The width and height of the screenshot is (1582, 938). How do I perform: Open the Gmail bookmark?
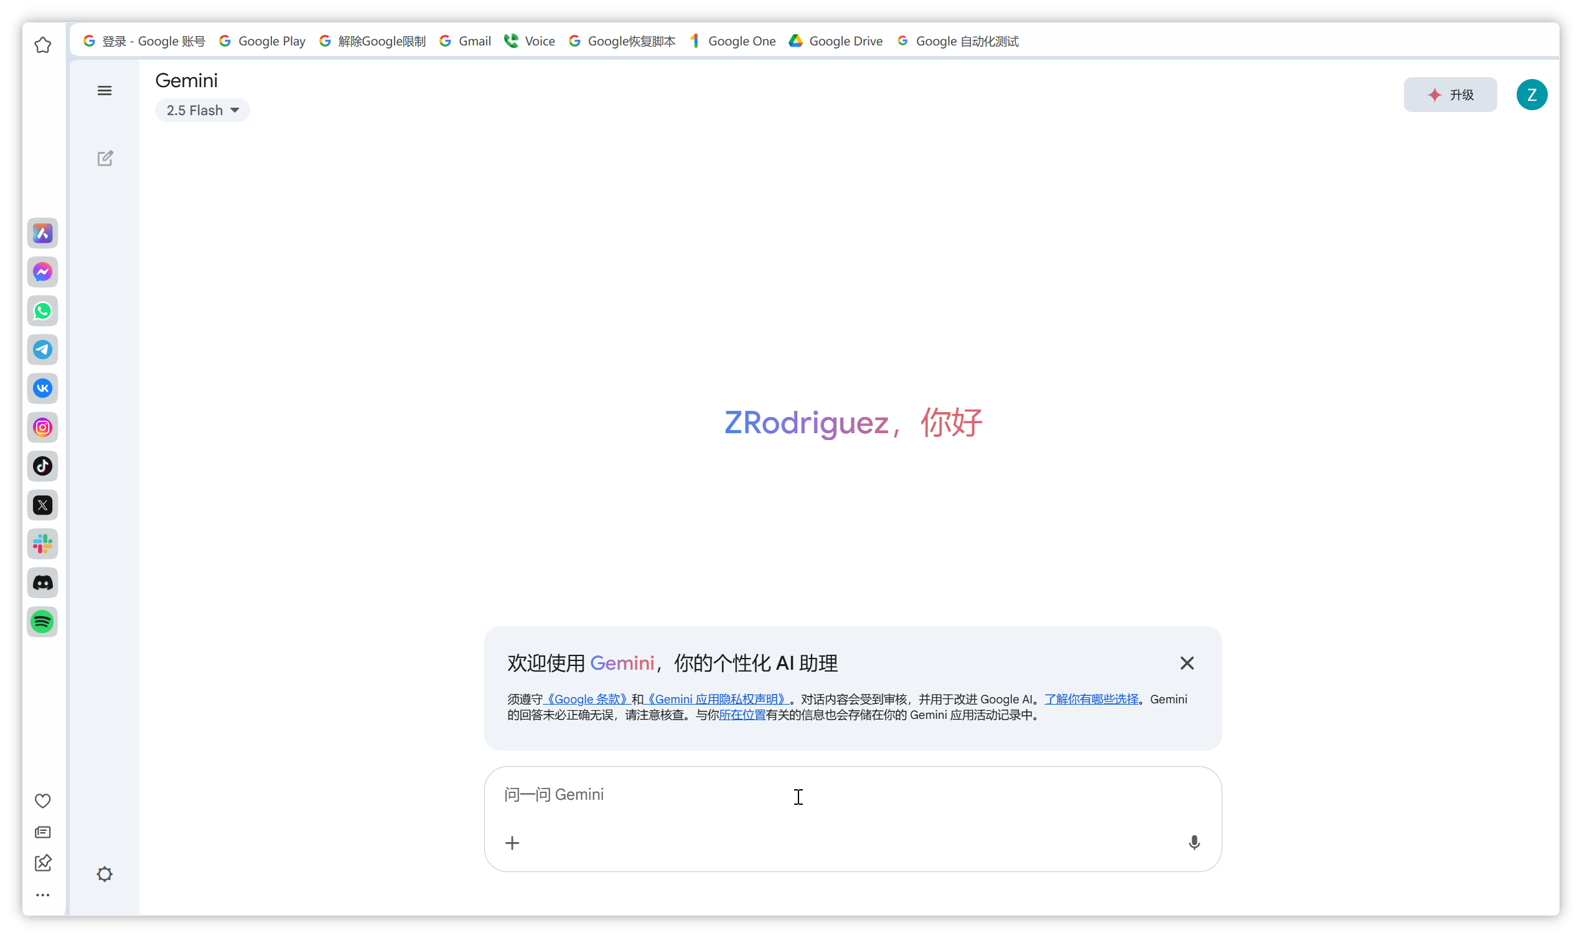click(465, 41)
